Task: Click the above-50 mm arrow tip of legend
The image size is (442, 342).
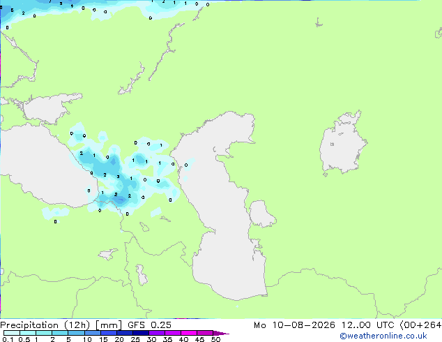Action: pos(221,333)
